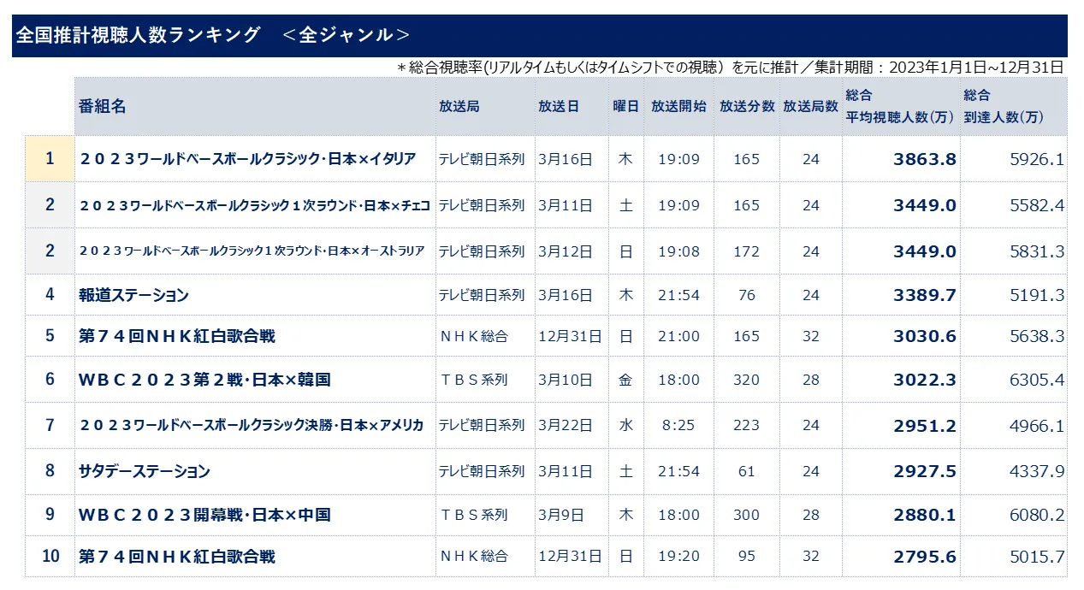Image resolution: width=1084 pixels, height=590 pixels.
Task: Click broadcast minutes 172
Action: [747, 251]
